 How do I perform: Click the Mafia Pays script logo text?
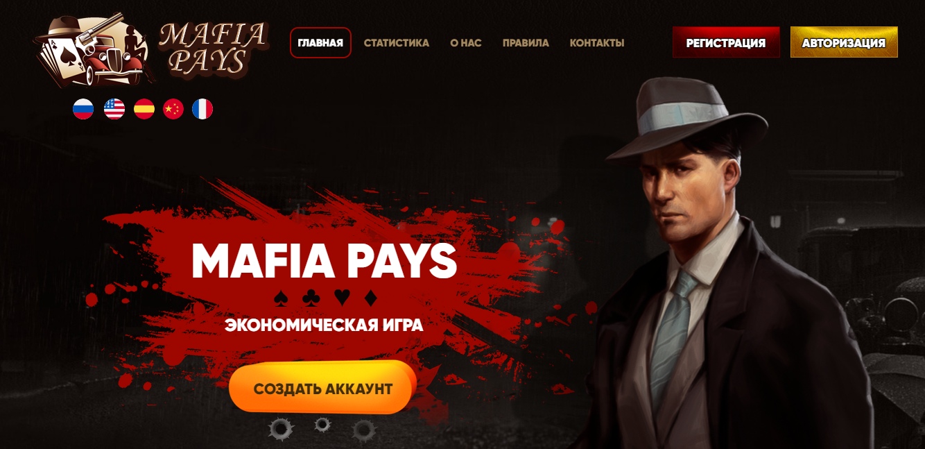click(x=213, y=49)
